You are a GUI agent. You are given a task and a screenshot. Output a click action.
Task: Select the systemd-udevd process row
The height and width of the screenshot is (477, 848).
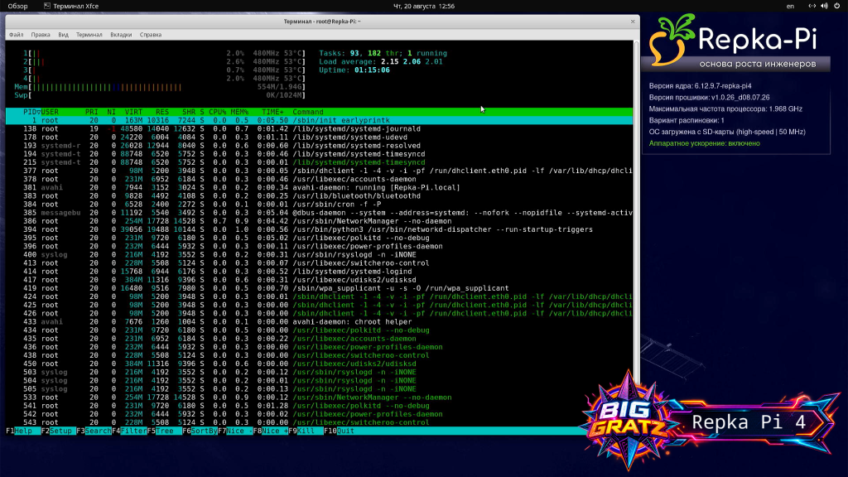pyautogui.click(x=319, y=137)
